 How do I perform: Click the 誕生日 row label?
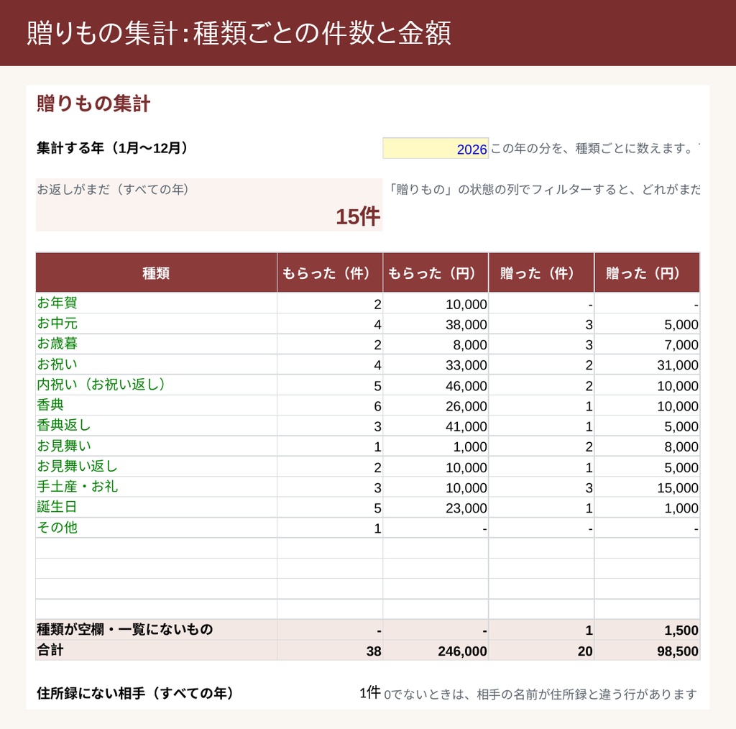[57, 507]
